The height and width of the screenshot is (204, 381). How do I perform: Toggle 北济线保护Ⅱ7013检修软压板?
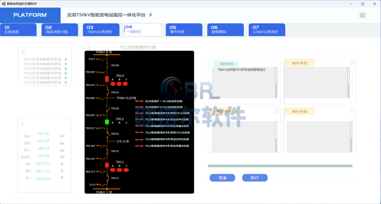coord(140,107)
